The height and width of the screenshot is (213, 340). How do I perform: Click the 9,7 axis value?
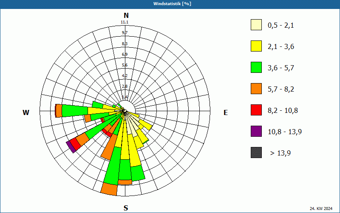[x=125, y=33]
